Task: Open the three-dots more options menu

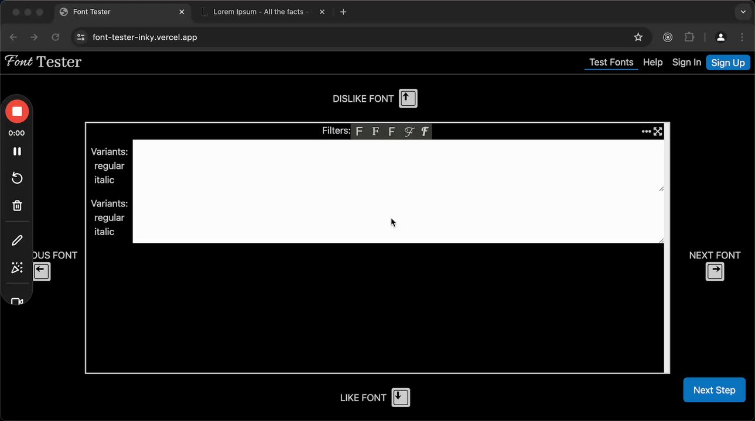Action: (646, 132)
